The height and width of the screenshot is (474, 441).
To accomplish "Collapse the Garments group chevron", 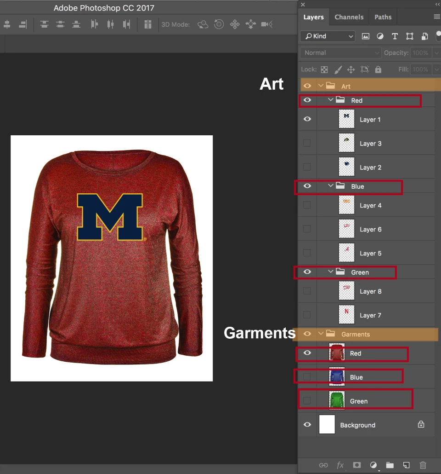I will pyautogui.click(x=321, y=334).
